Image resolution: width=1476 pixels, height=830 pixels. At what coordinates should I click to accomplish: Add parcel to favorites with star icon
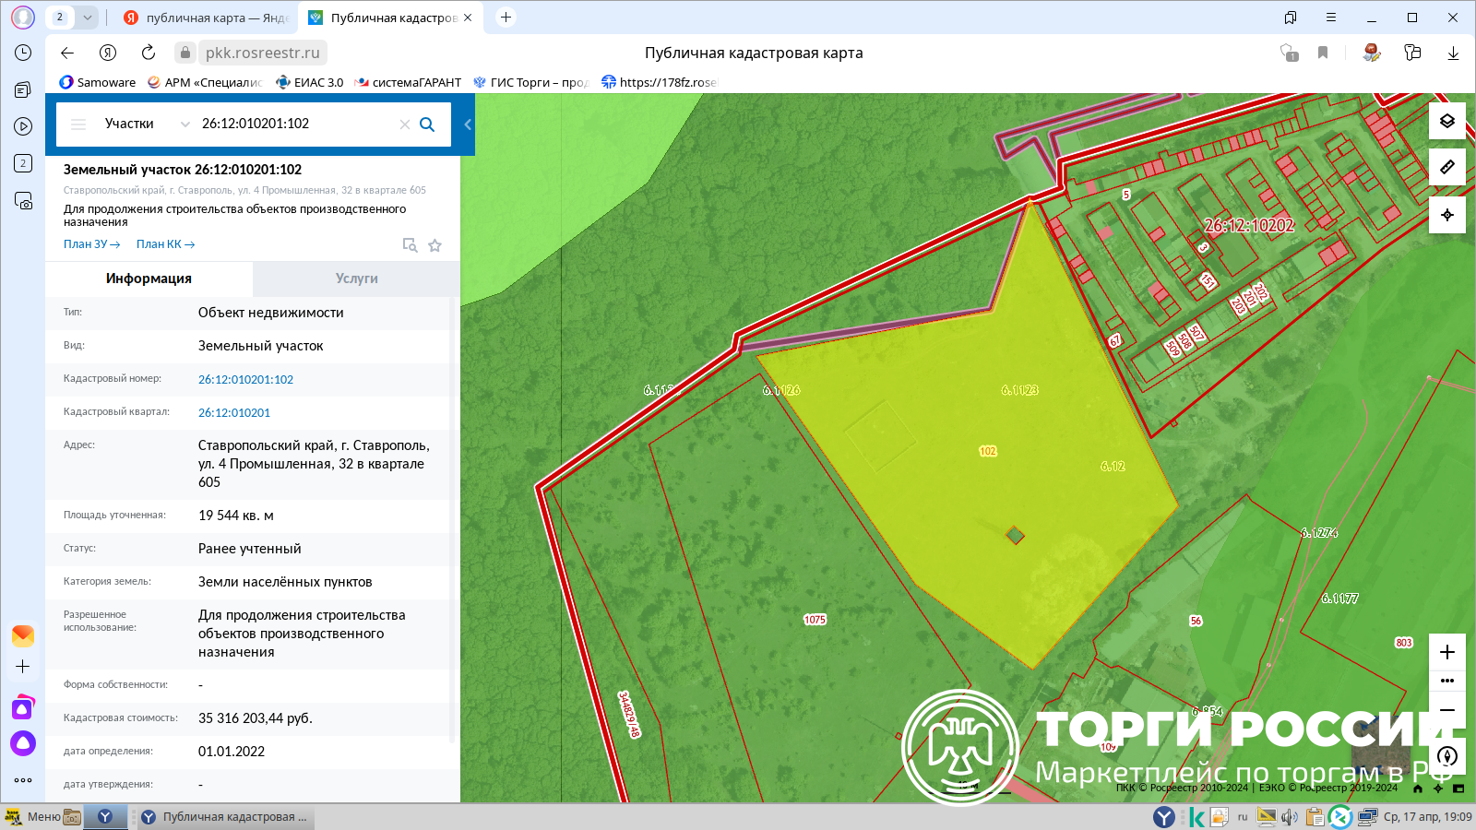(434, 245)
